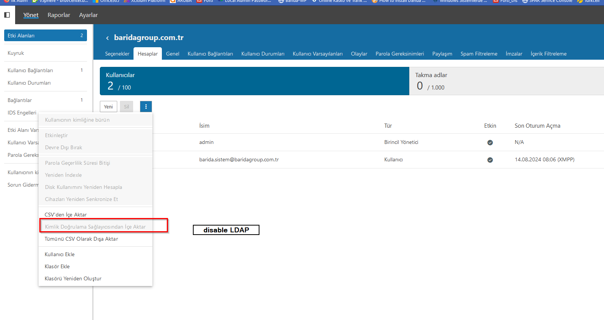The width and height of the screenshot is (604, 320).
Task: Open the three-dot actions menu button
Action: (x=146, y=107)
